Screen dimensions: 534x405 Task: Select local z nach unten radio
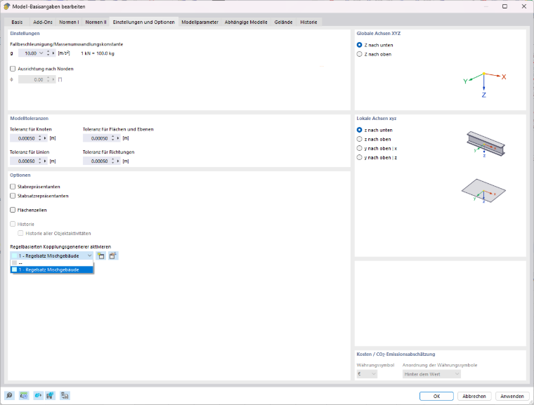[359, 130]
